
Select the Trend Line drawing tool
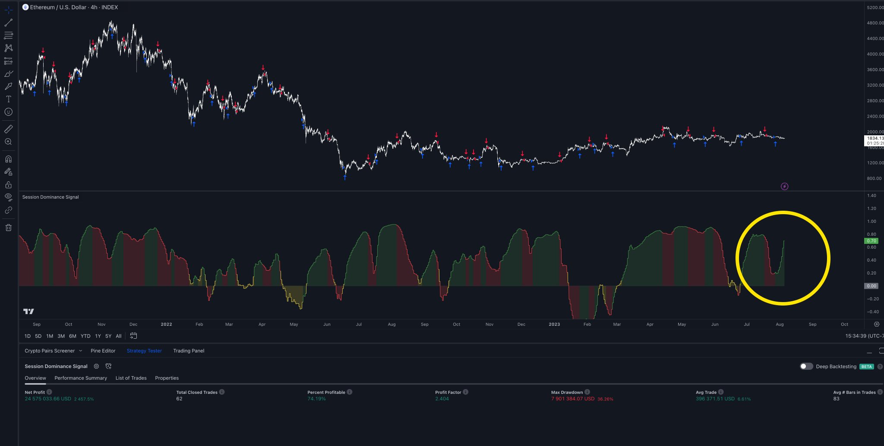[8, 22]
